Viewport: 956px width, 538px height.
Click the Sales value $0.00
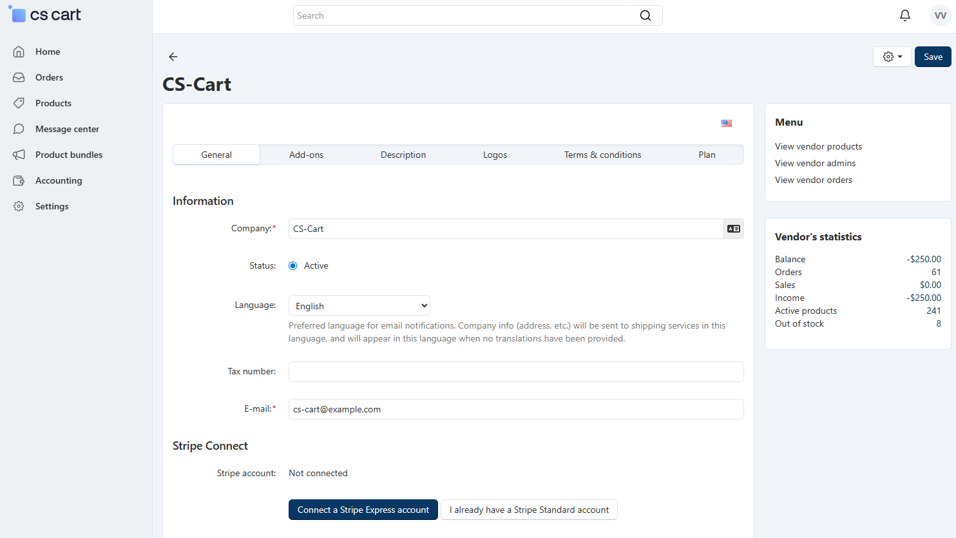pyautogui.click(x=930, y=285)
